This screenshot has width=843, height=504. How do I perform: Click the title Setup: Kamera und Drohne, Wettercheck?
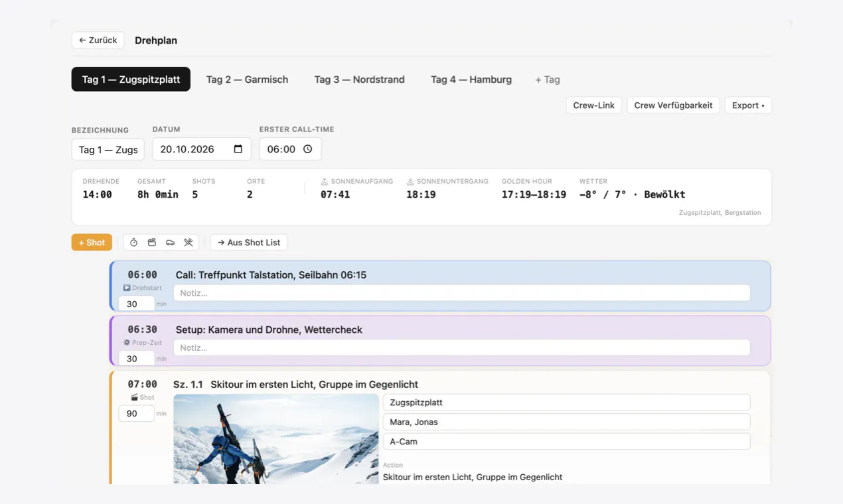click(269, 330)
